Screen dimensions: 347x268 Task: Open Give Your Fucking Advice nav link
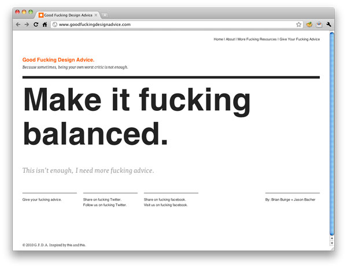pos(300,39)
